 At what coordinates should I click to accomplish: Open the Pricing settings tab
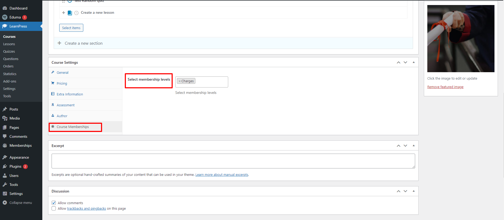click(x=85, y=83)
